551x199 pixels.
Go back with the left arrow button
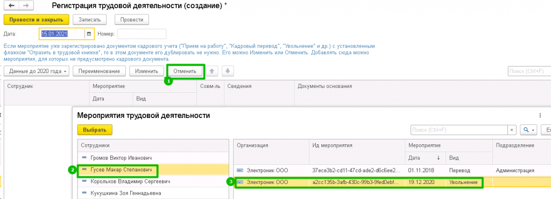click(12, 6)
